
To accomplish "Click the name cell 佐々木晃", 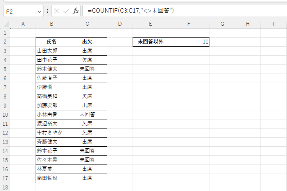I will click(51, 160).
